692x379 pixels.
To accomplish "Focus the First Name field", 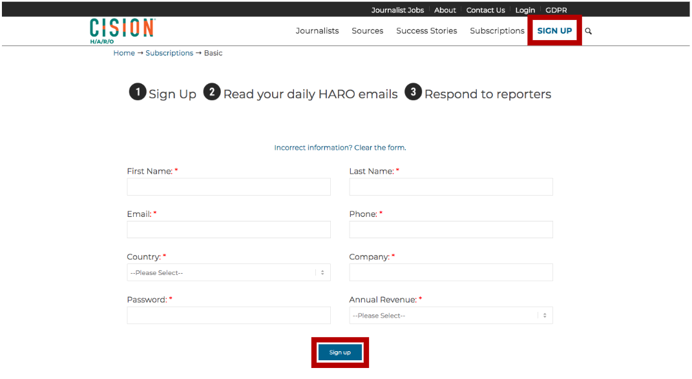I will pos(229,187).
